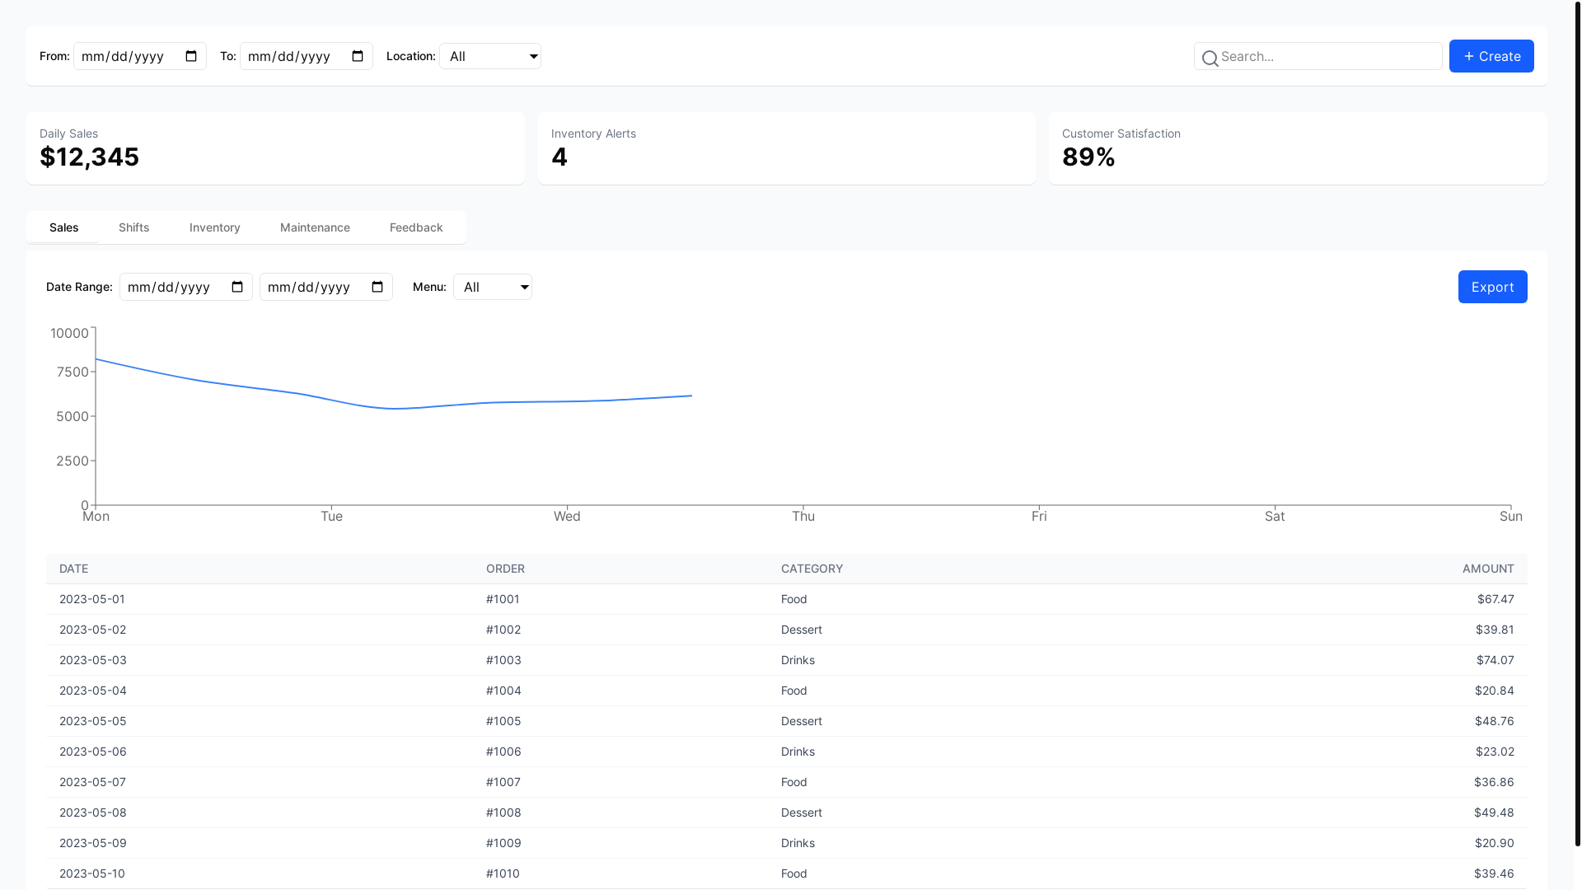Image resolution: width=1582 pixels, height=890 pixels.
Task: Click amount $67.47
Action: point(1495,599)
